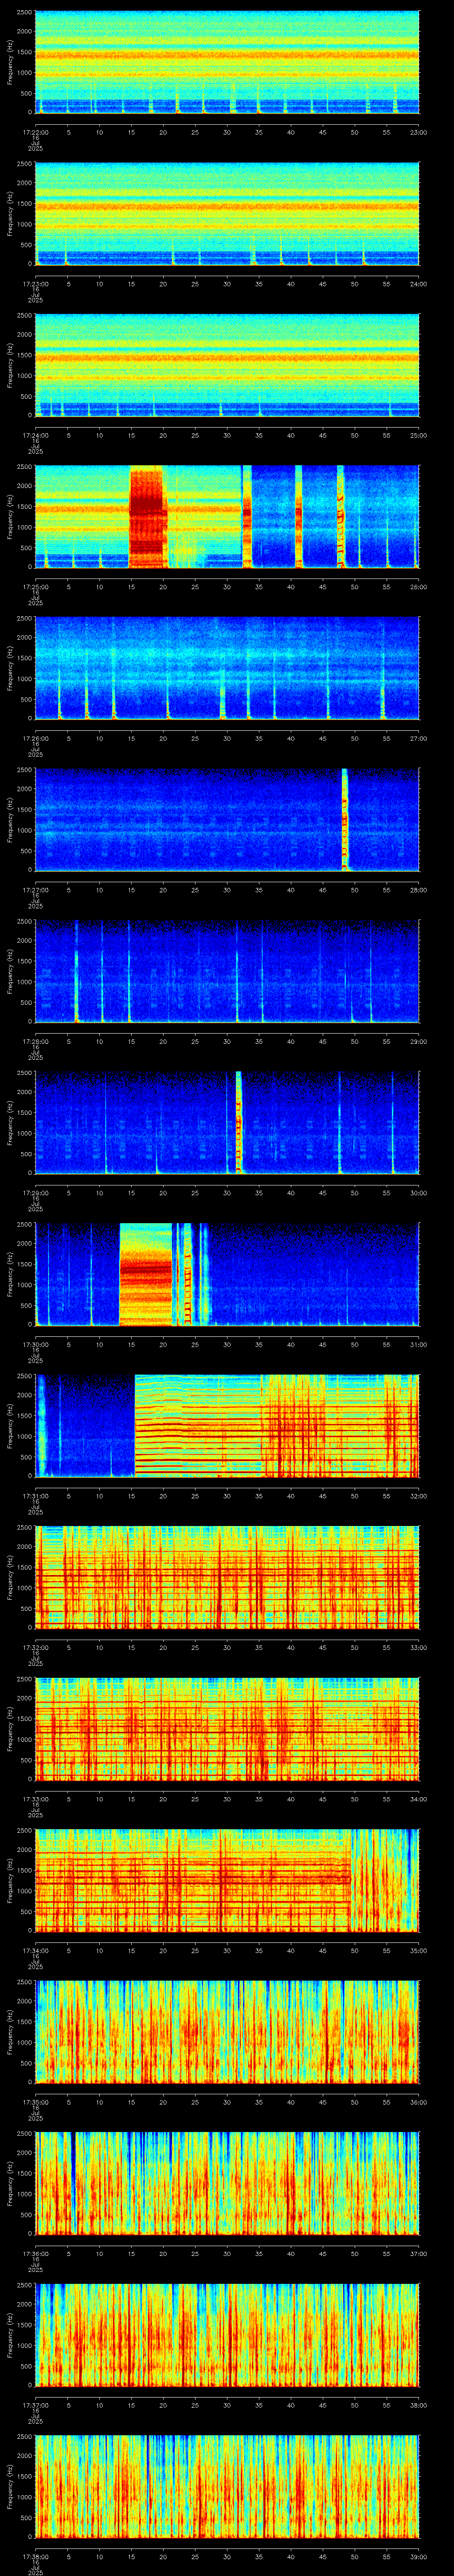This screenshot has width=454, height=2576.
Task: Click the 39:00 end time label
Action: pyautogui.click(x=418, y=2556)
